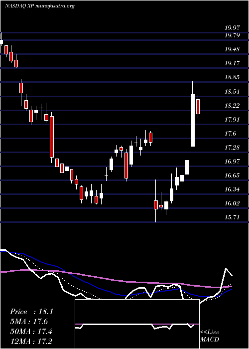The image size is (249, 349).
Task: Click the 17.6 price axis label
Action: click(x=230, y=133)
